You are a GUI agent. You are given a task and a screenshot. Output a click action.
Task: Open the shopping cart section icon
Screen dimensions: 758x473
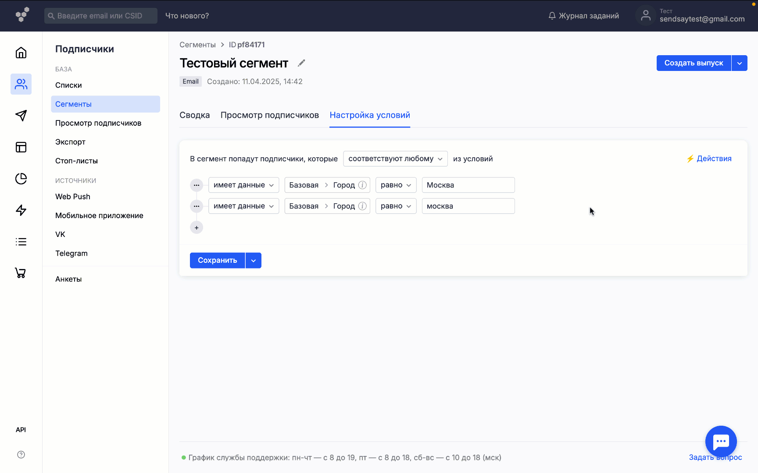click(21, 273)
